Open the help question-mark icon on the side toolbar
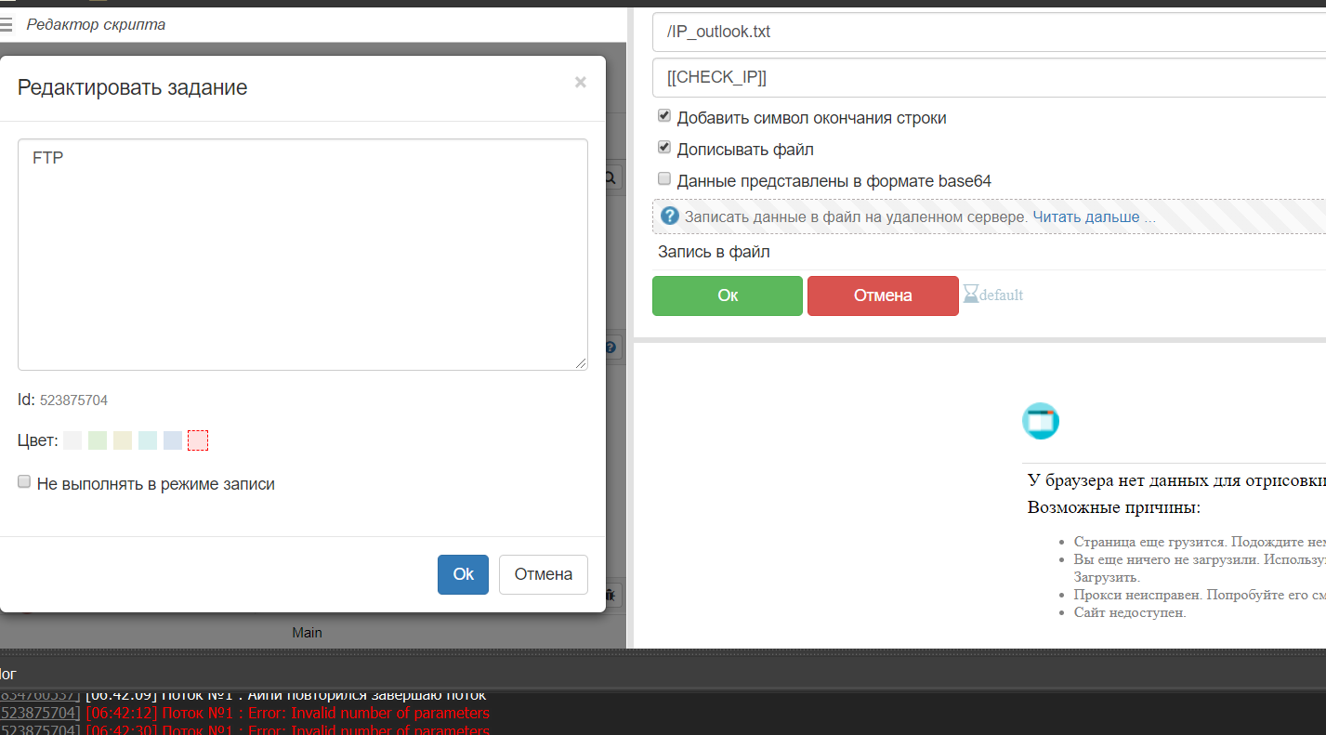1326x735 pixels. (x=610, y=347)
